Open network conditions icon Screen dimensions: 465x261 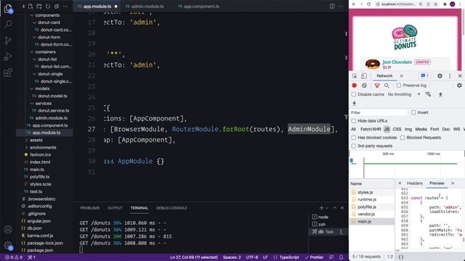(428, 94)
